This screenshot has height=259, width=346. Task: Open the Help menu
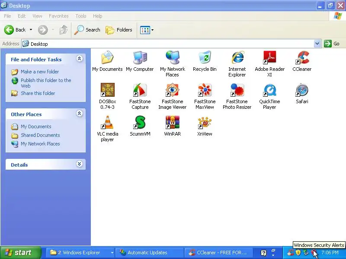(98, 16)
